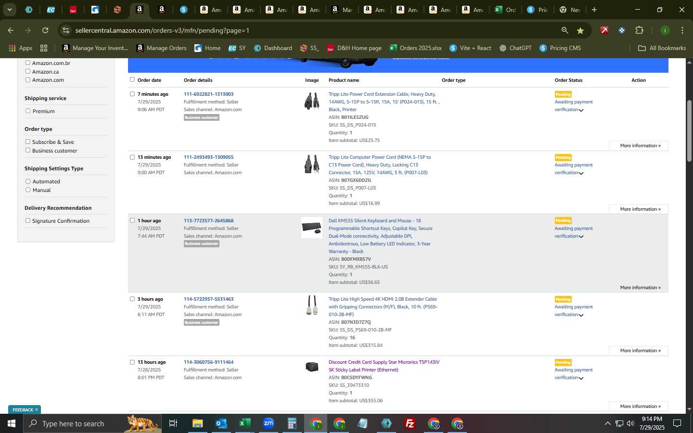
Task: Go back with the browser back arrow
Action: click(x=11, y=30)
